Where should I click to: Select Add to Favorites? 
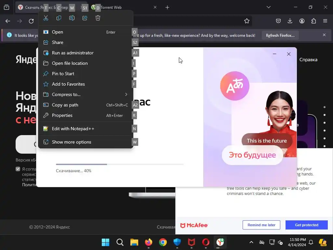tap(86, 84)
